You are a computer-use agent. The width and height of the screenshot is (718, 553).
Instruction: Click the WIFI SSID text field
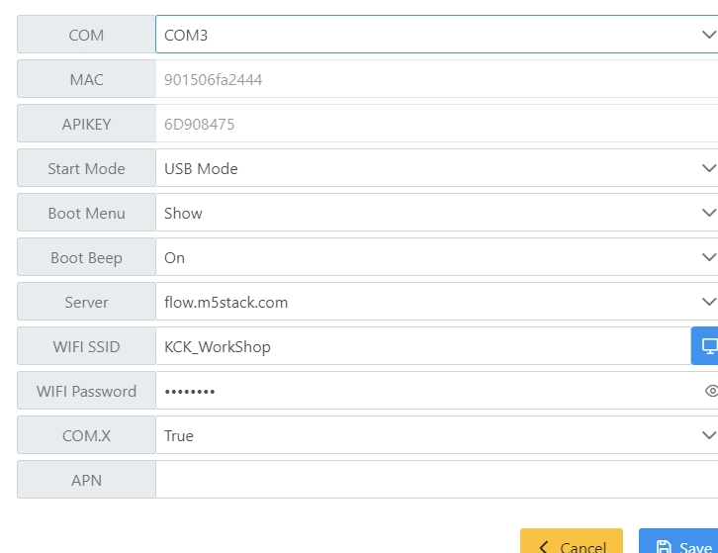pos(420,346)
